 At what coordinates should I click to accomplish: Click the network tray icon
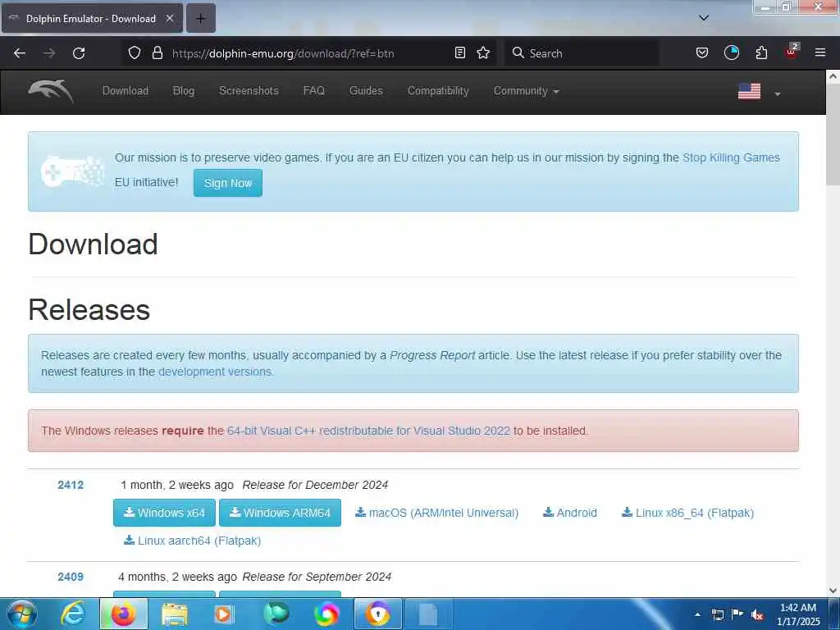tap(717, 614)
